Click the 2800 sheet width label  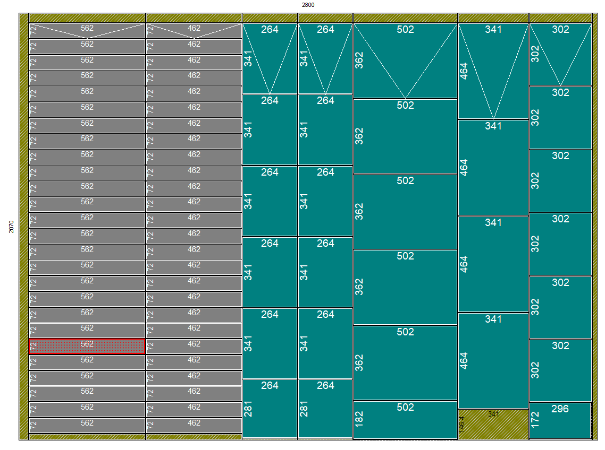(x=308, y=5)
